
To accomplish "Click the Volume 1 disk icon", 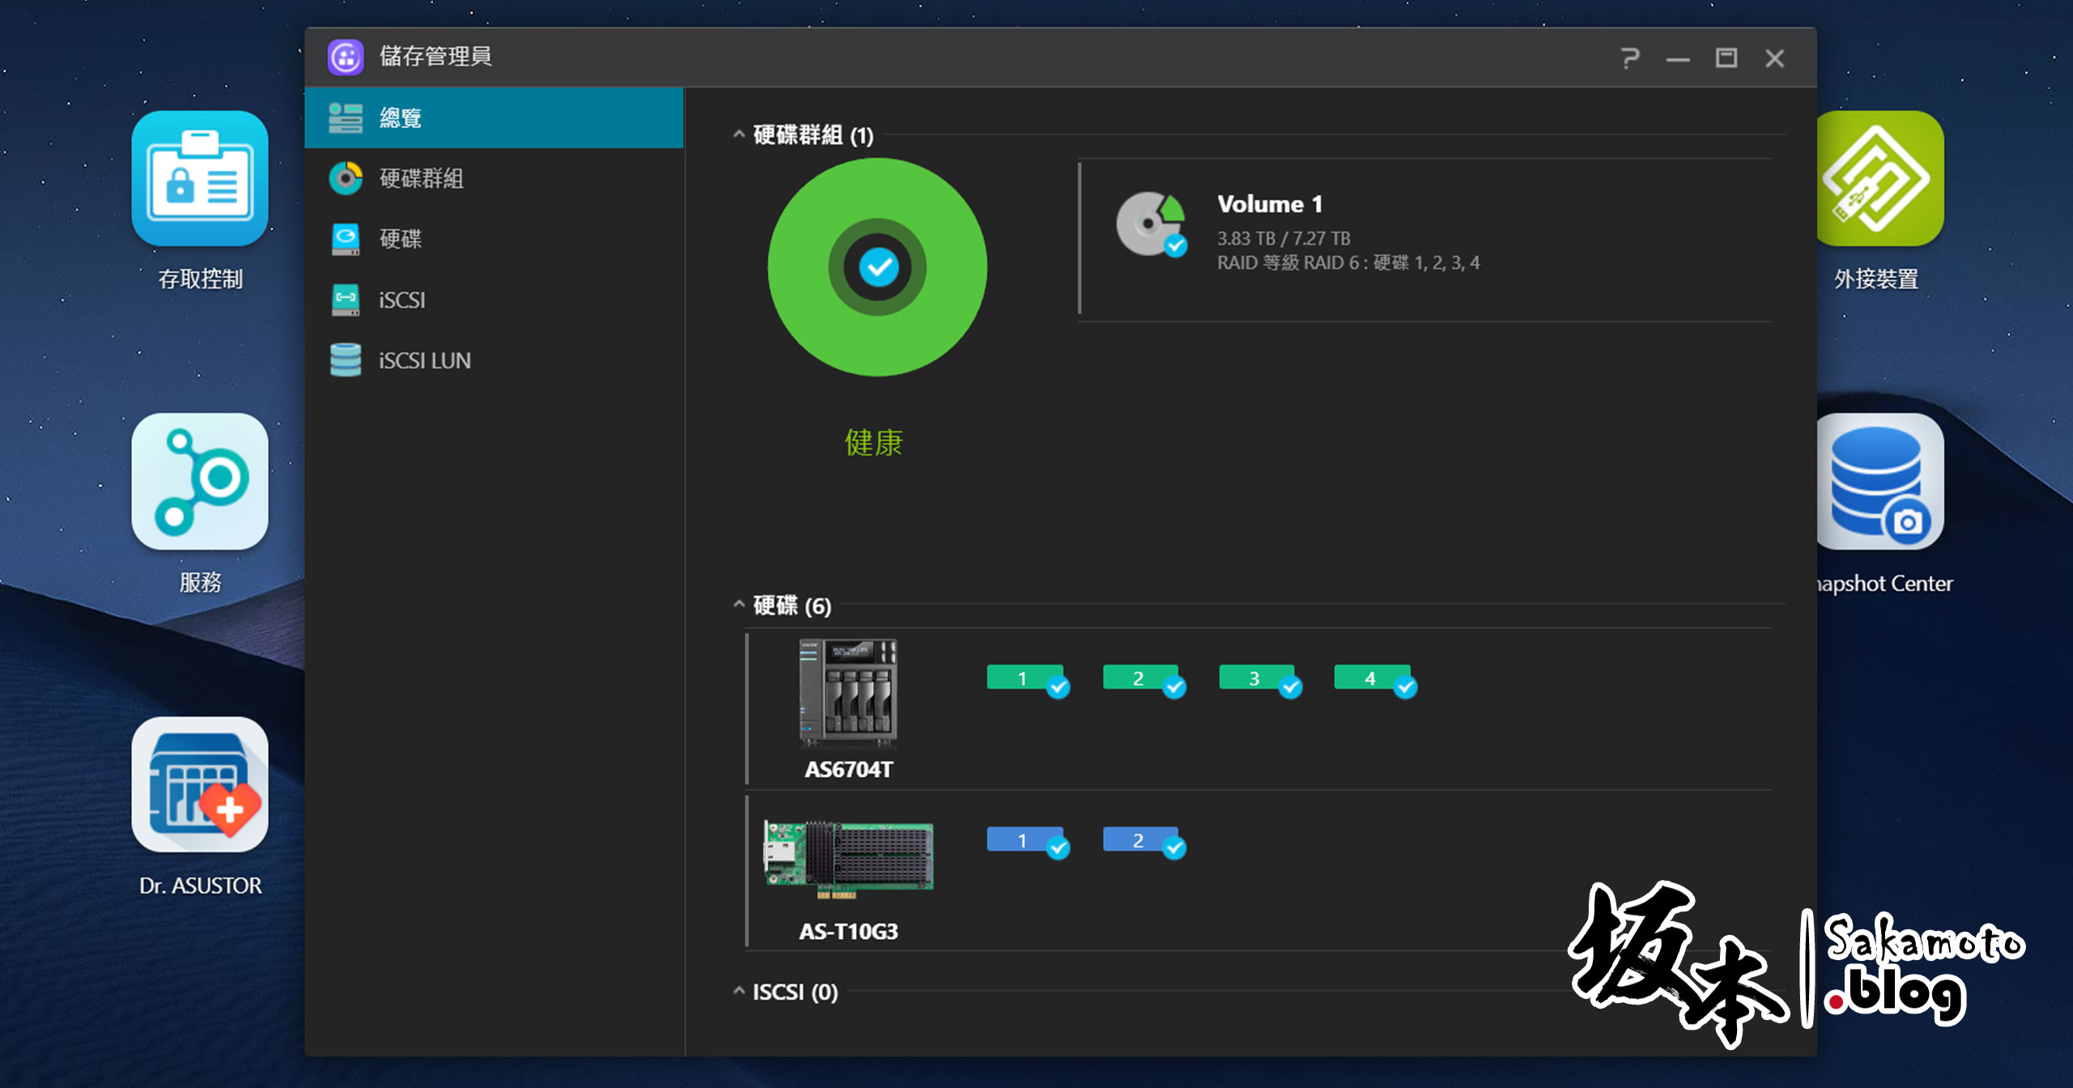I will tap(1151, 224).
